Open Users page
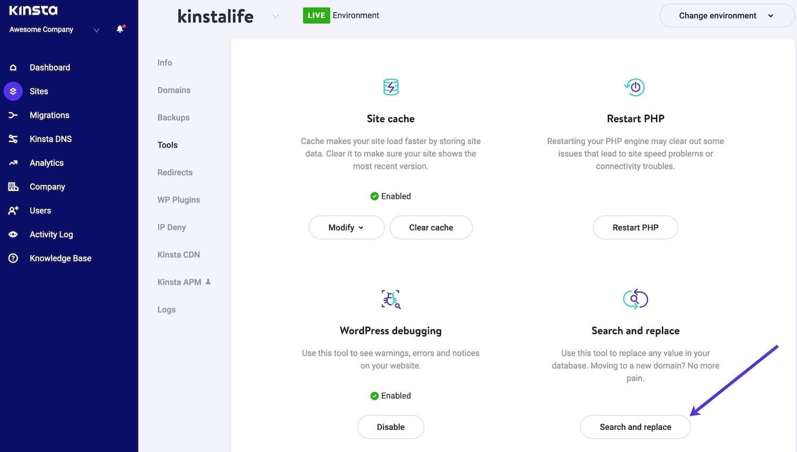797x452 pixels. coord(40,211)
